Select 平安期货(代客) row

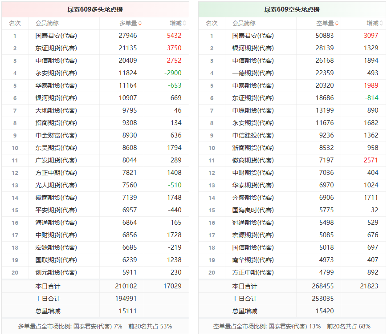click(95, 210)
